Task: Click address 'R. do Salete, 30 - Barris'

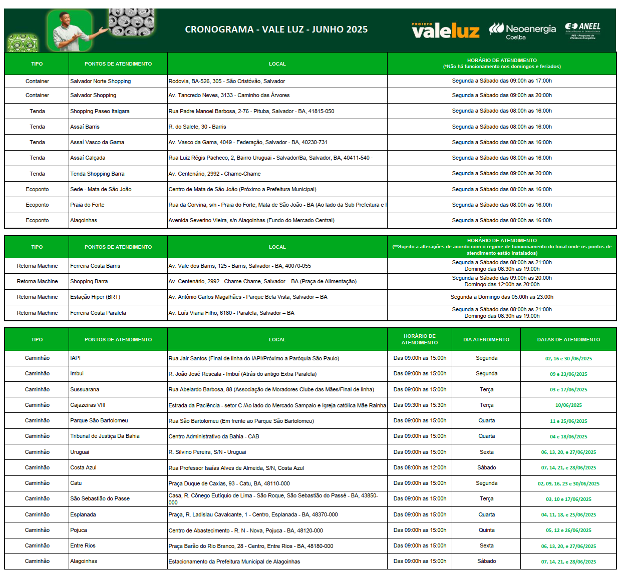Action: (x=197, y=127)
